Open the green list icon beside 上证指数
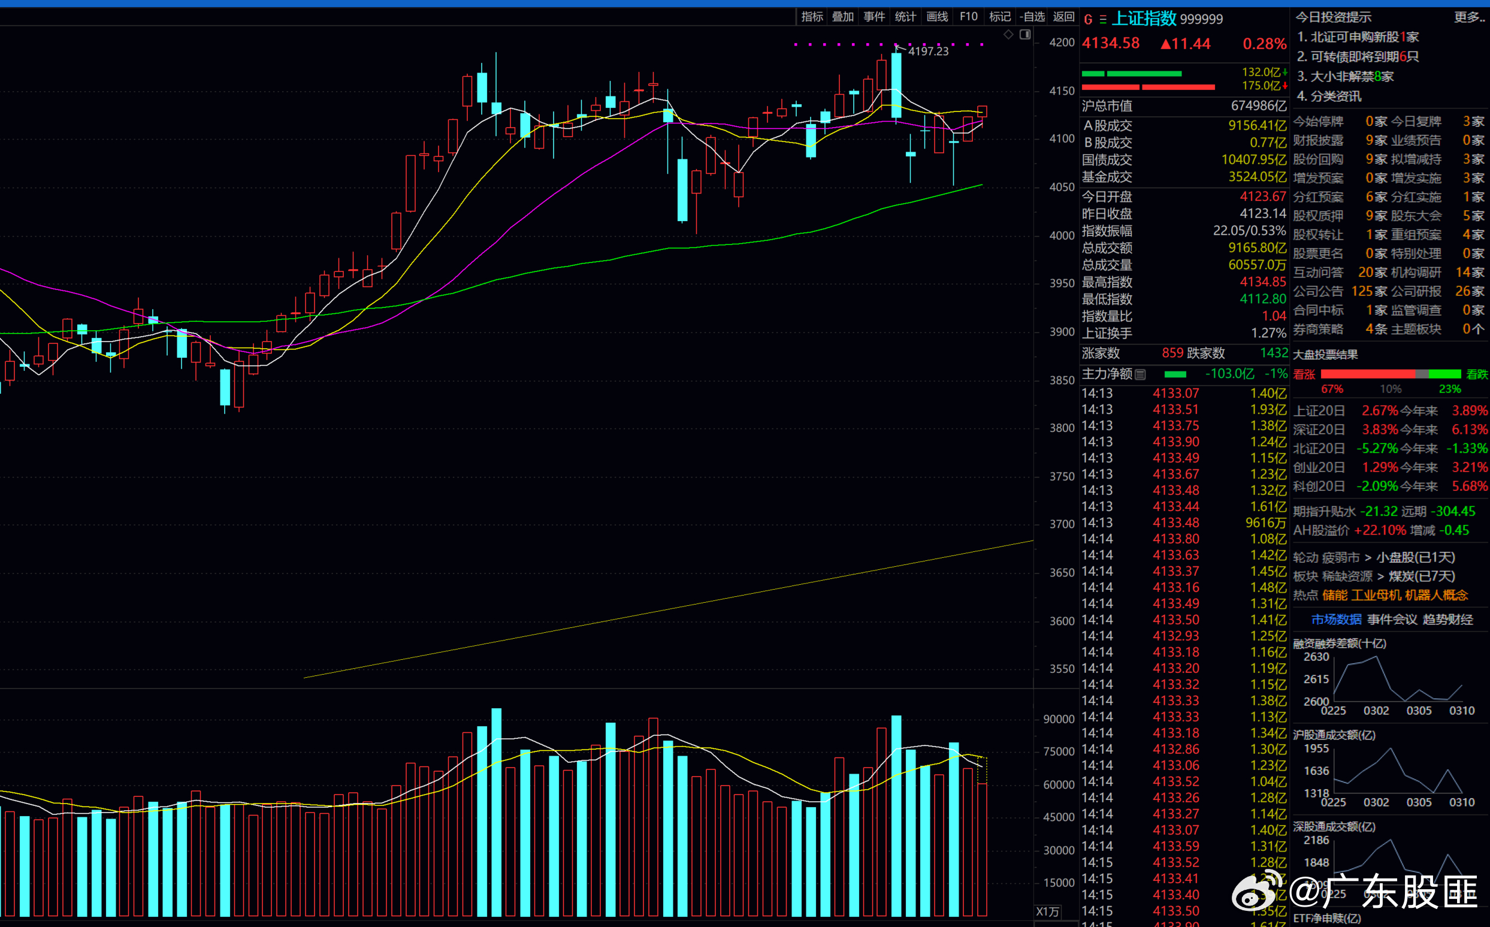 tap(1102, 20)
